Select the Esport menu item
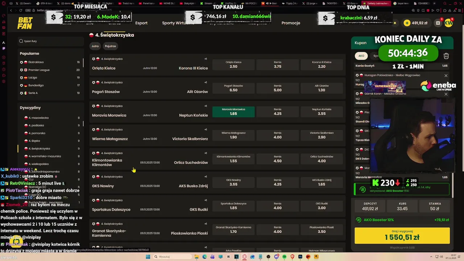Viewport: 464px width, 261px height. 141,23
